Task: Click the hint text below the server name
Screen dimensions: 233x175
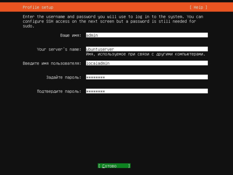Action: [x=145, y=54]
